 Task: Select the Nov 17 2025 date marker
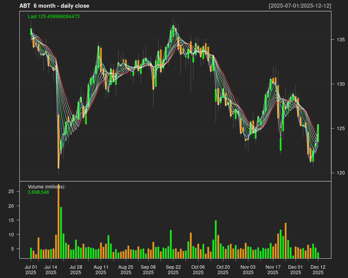(273, 270)
